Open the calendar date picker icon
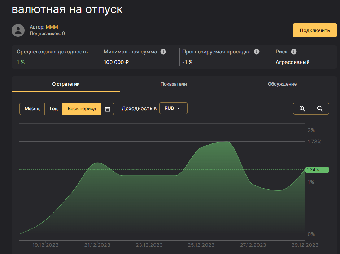Screen dimensions: 340x254 coord(108,108)
